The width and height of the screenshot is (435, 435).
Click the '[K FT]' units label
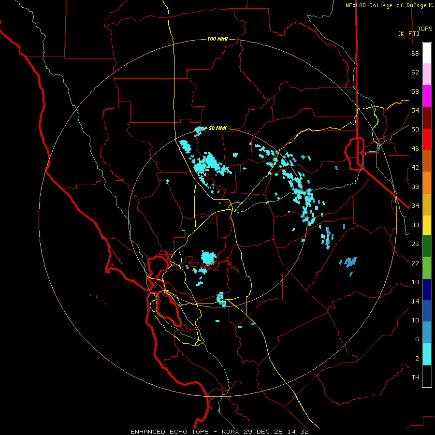408,33
